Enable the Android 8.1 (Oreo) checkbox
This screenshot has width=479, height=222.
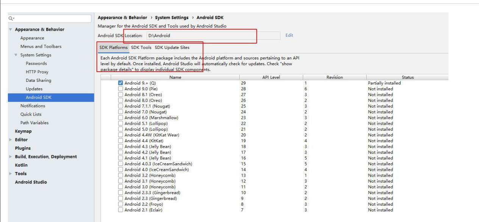pos(120,95)
